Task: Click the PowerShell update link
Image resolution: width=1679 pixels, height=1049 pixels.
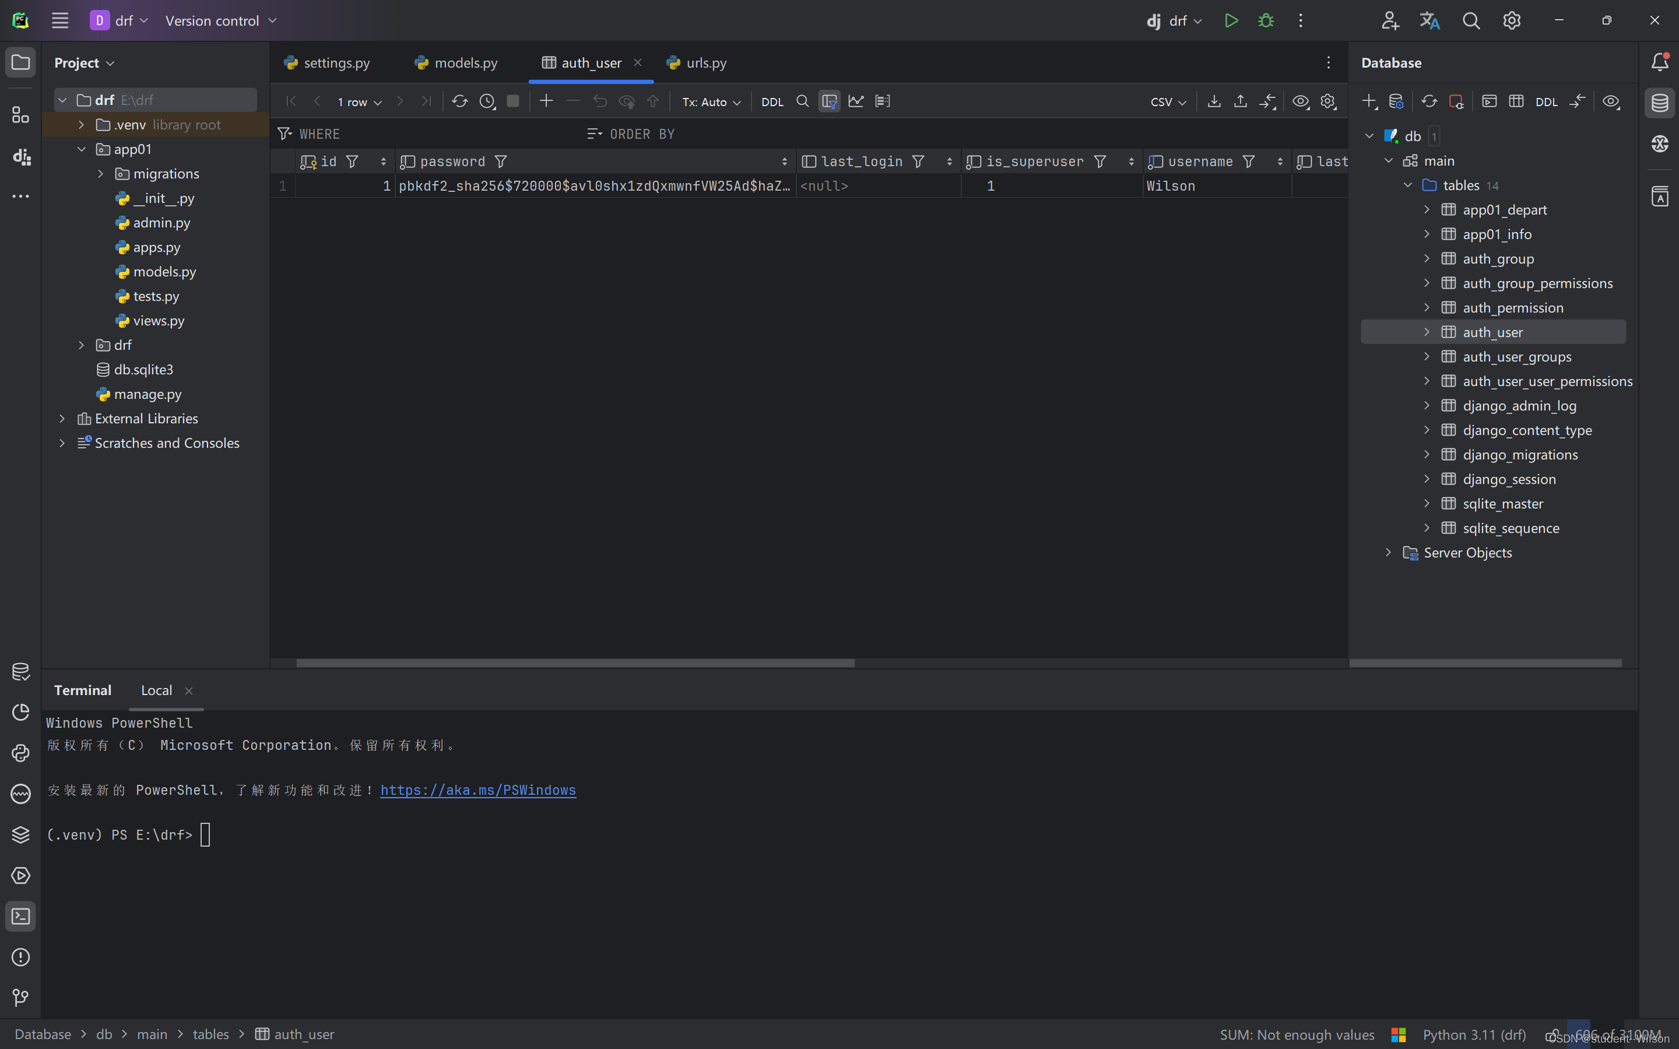Action: [476, 790]
